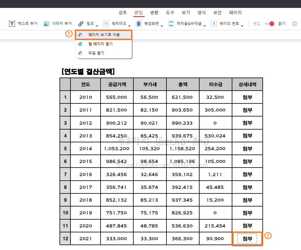Image resolution: width=301 pixels, height=250 pixels.
Task: Toggle the 편집/읽기 mode switch
Action: tap(269, 24)
